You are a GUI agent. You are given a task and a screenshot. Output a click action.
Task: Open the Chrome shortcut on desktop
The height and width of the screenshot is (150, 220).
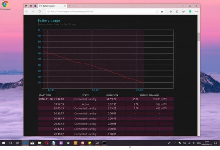tap(5, 5)
